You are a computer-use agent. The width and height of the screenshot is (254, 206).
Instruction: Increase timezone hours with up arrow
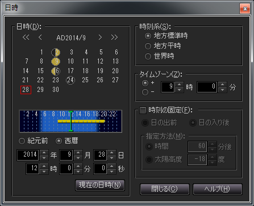pos(179,85)
